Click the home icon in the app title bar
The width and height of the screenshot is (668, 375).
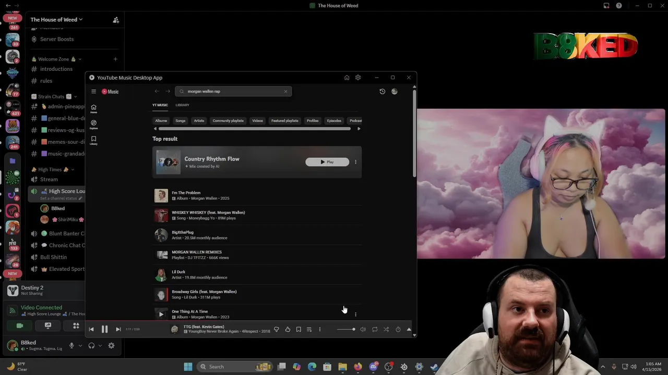(x=347, y=78)
